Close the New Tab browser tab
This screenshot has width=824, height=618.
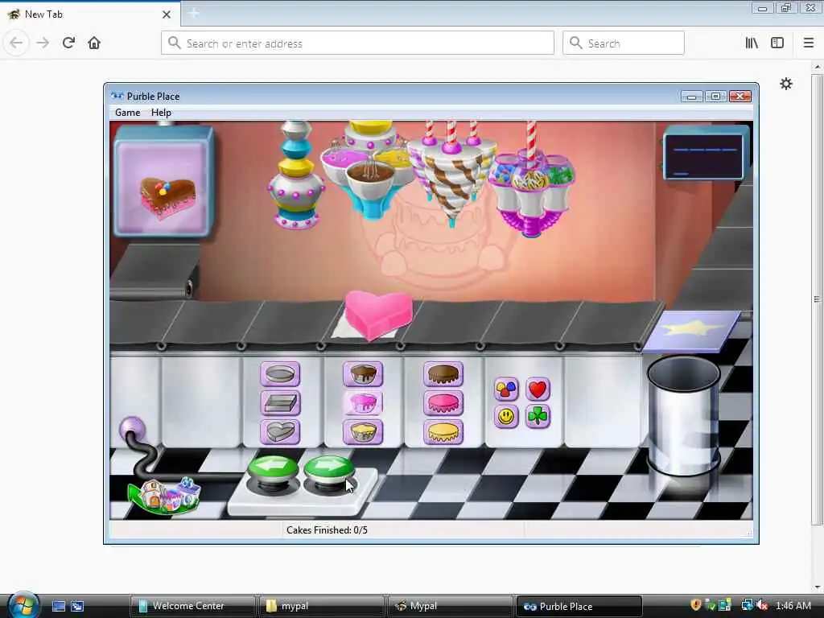[167, 14]
